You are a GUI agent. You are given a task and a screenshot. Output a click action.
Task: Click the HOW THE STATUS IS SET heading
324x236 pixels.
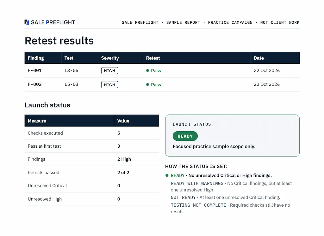pos(196,166)
